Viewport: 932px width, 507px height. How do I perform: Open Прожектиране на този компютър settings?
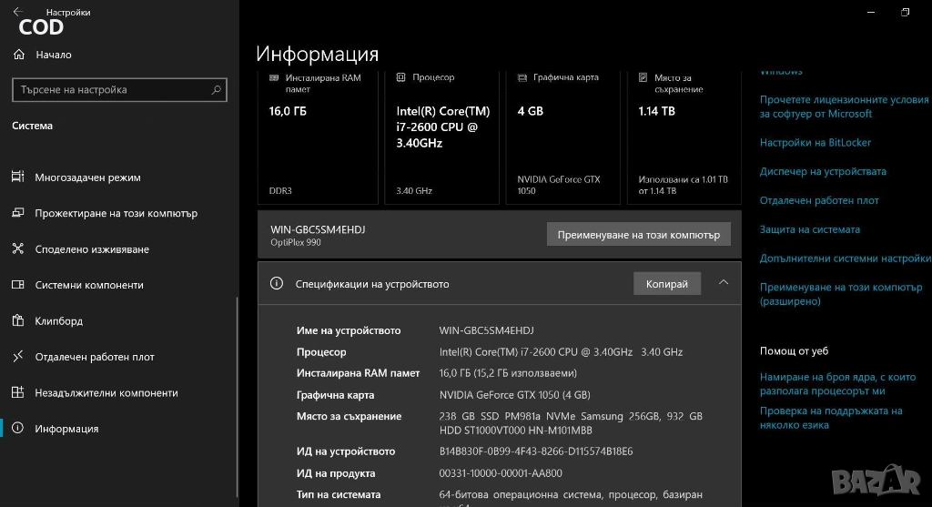coord(116,213)
